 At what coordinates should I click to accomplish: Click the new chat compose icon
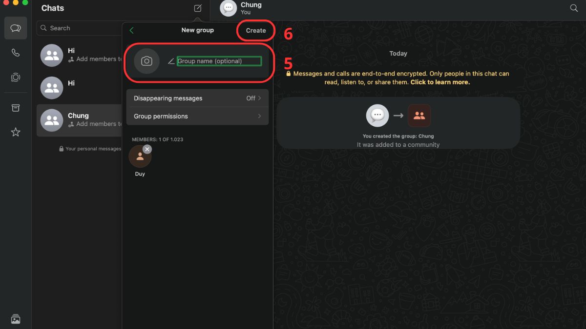(x=197, y=8)
